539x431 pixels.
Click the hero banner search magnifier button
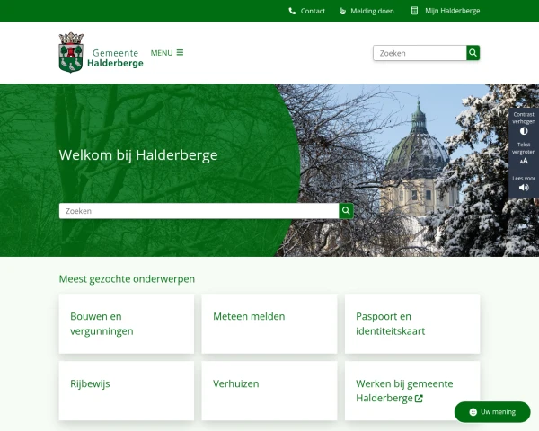[346, 211]
